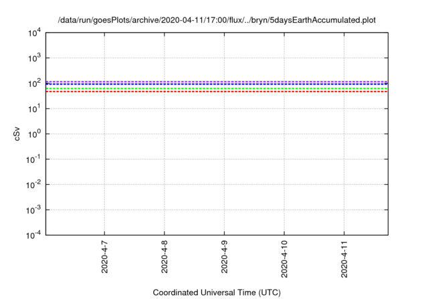Click the 10^2 y-axis tick label
Screen dimensions: 428x299
(x=34, y=83)
